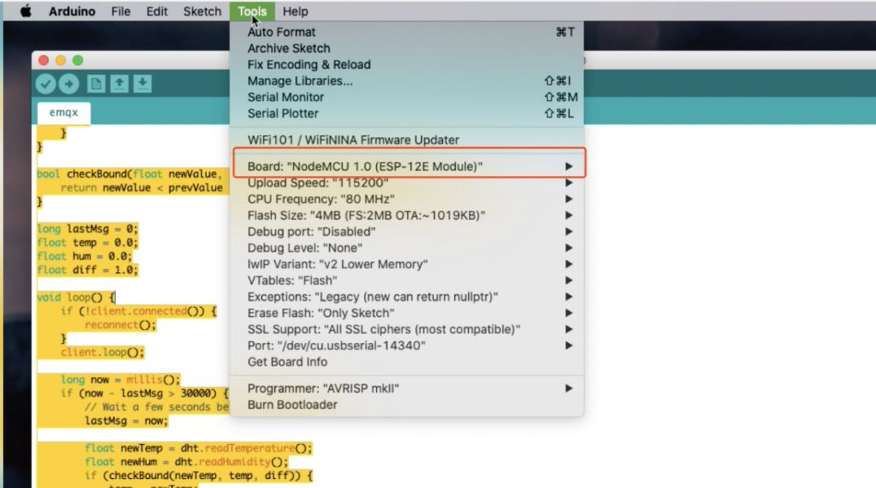The height and width of the screenshot is (488, 876).
Task: Click the 'lastMsg = now;' code line
Action: coord(127,421)
